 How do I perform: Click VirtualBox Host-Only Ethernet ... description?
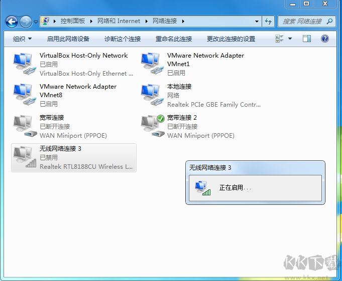tap(86, 74)
